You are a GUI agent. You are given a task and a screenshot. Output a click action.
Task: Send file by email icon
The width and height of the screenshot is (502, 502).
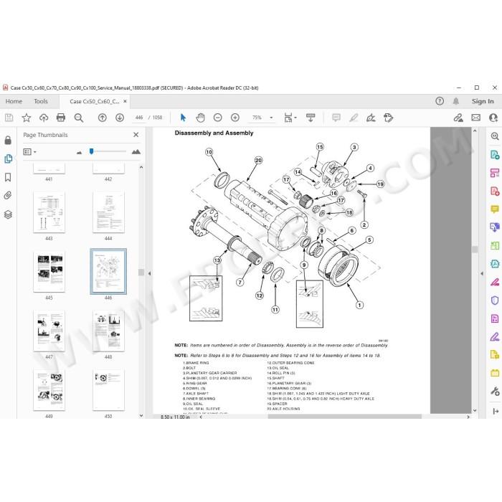click(475, 118)
